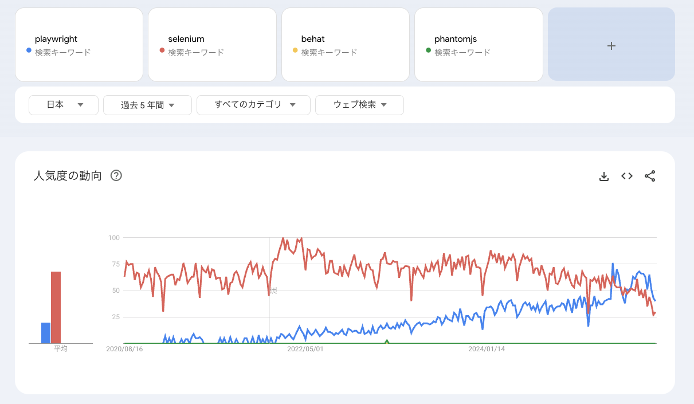
Task: Click the 2020/08/16 axis date label
Action: coord(124,348)
